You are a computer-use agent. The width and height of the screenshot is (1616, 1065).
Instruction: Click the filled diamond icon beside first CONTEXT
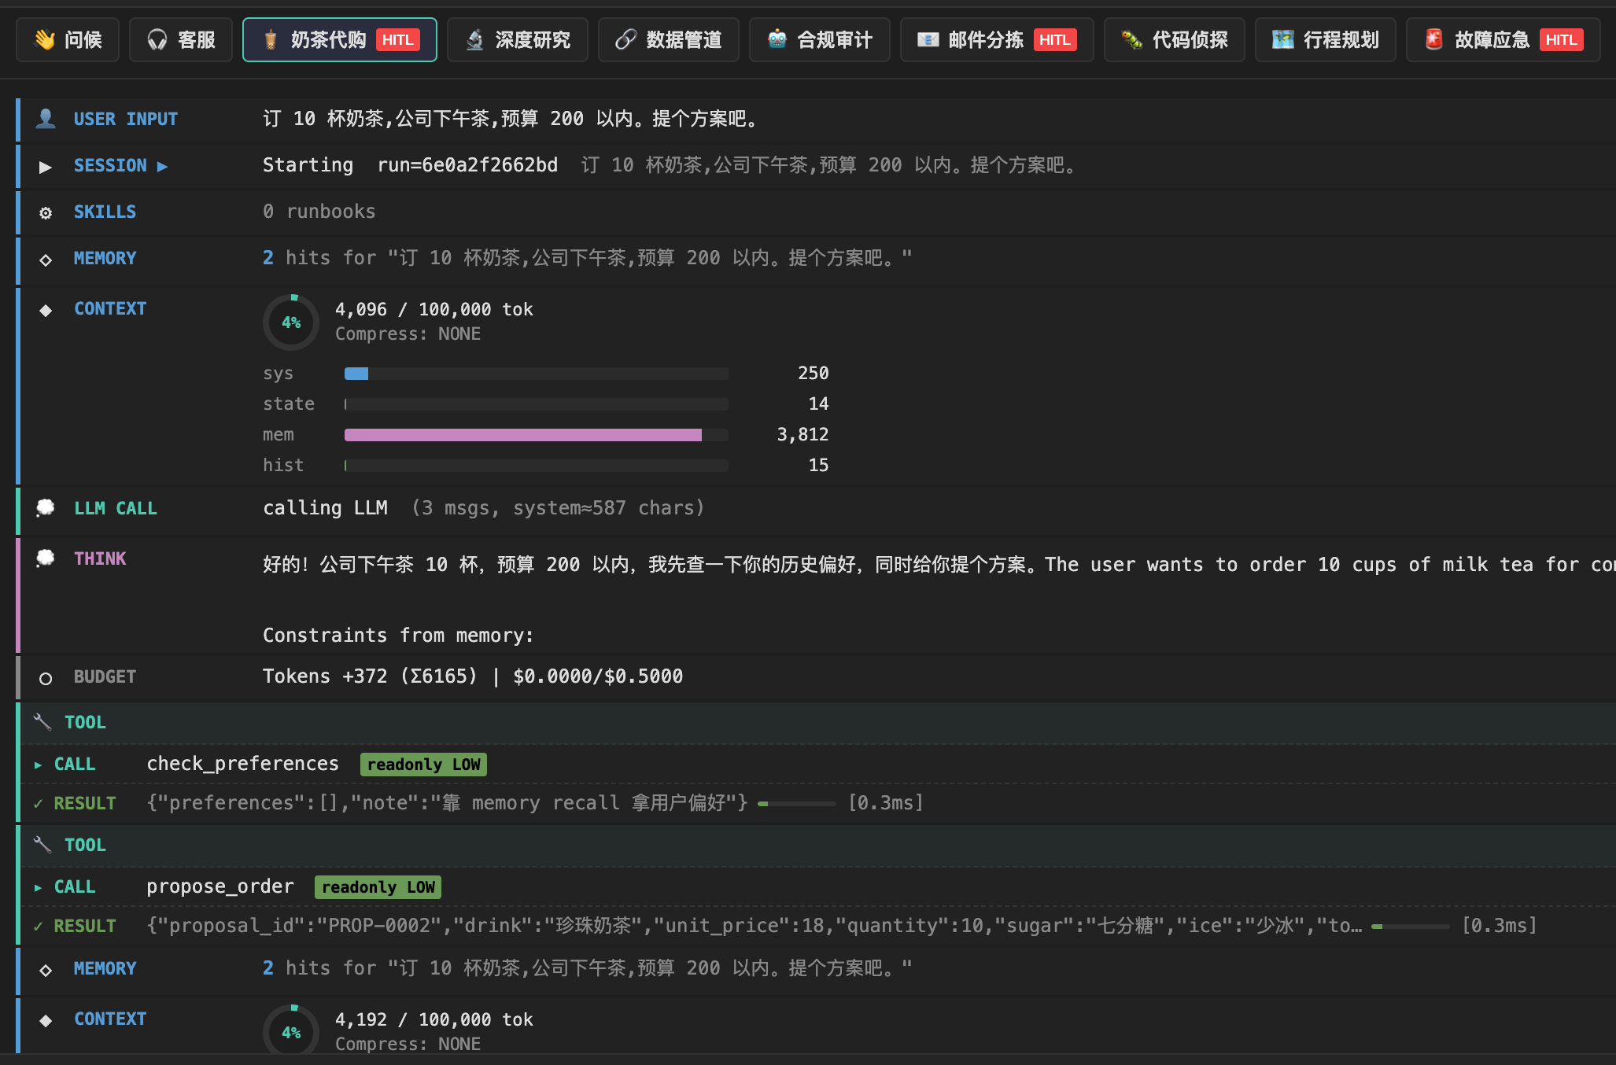46,310
